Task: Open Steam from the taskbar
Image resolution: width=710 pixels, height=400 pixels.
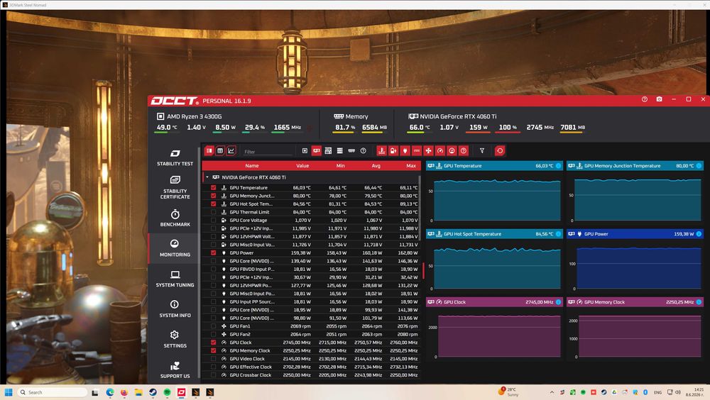Action: click(x=153, y=392)
